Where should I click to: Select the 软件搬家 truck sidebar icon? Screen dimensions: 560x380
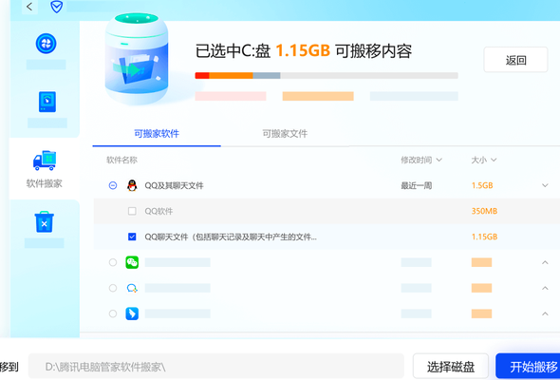(45, 161)
